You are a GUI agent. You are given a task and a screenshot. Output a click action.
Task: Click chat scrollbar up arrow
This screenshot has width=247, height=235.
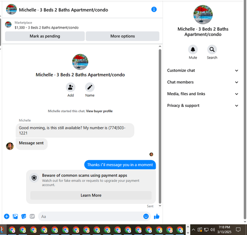point(160,46)
